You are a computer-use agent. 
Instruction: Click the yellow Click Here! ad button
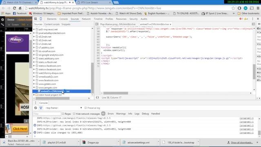click(x=20, y=129)
